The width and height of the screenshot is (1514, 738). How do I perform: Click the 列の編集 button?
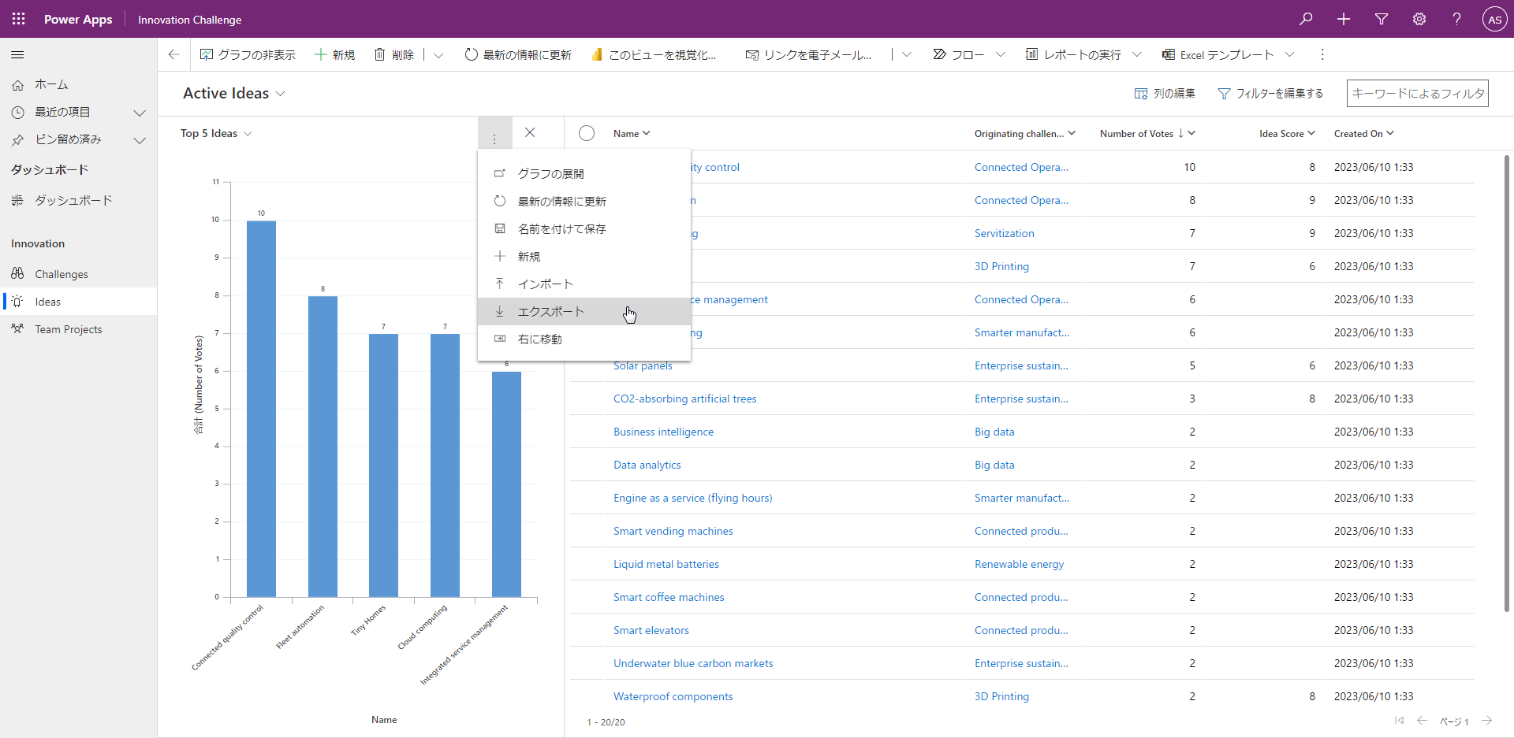pyautogui.click(x=1165, y=93)
